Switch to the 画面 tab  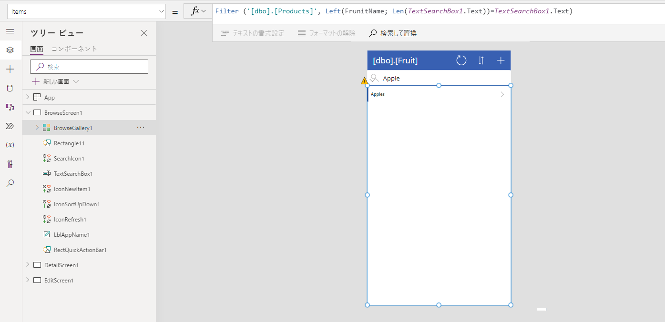37,49
